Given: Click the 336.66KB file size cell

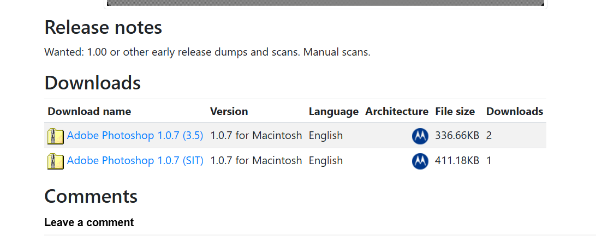Looking at the screenshot, I should click(457, 136).
